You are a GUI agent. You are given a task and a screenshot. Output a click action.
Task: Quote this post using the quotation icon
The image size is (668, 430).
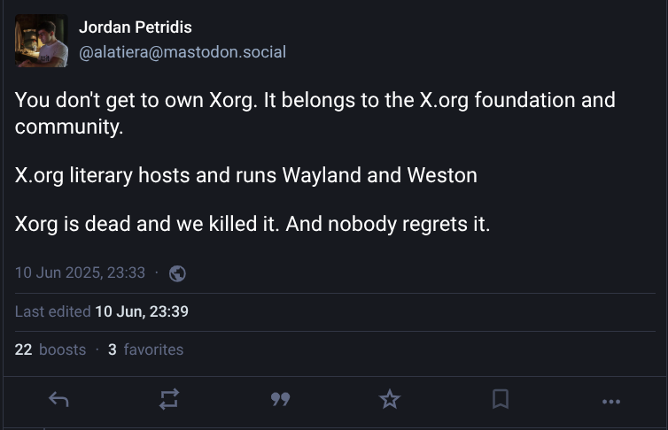point(280,400)
